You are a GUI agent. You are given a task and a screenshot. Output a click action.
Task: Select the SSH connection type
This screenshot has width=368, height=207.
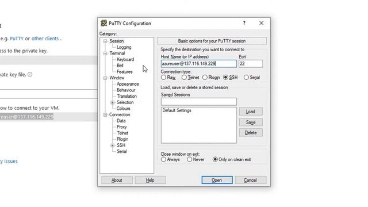pos(225,77)
